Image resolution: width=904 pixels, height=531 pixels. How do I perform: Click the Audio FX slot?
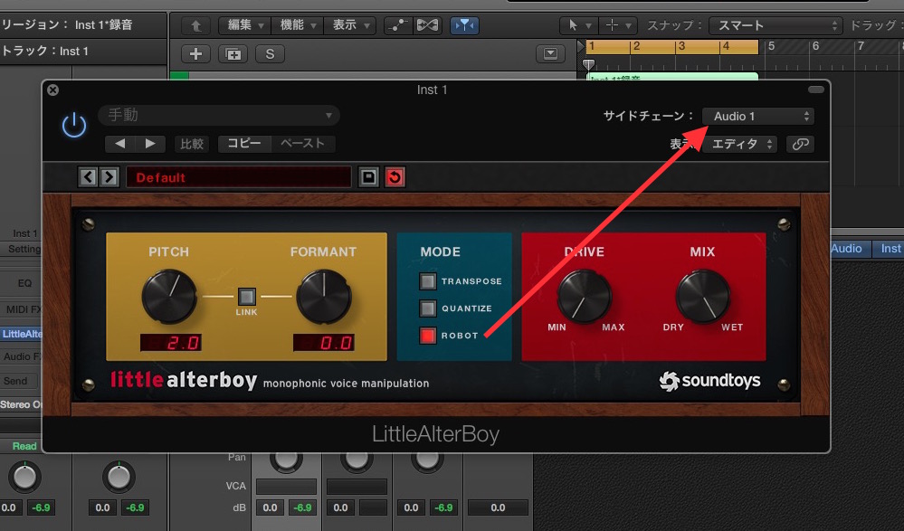point(22,356)
